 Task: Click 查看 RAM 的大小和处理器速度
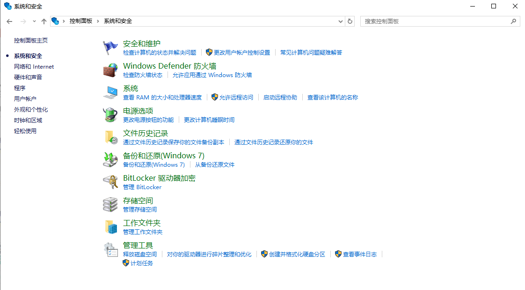point(162,97)
